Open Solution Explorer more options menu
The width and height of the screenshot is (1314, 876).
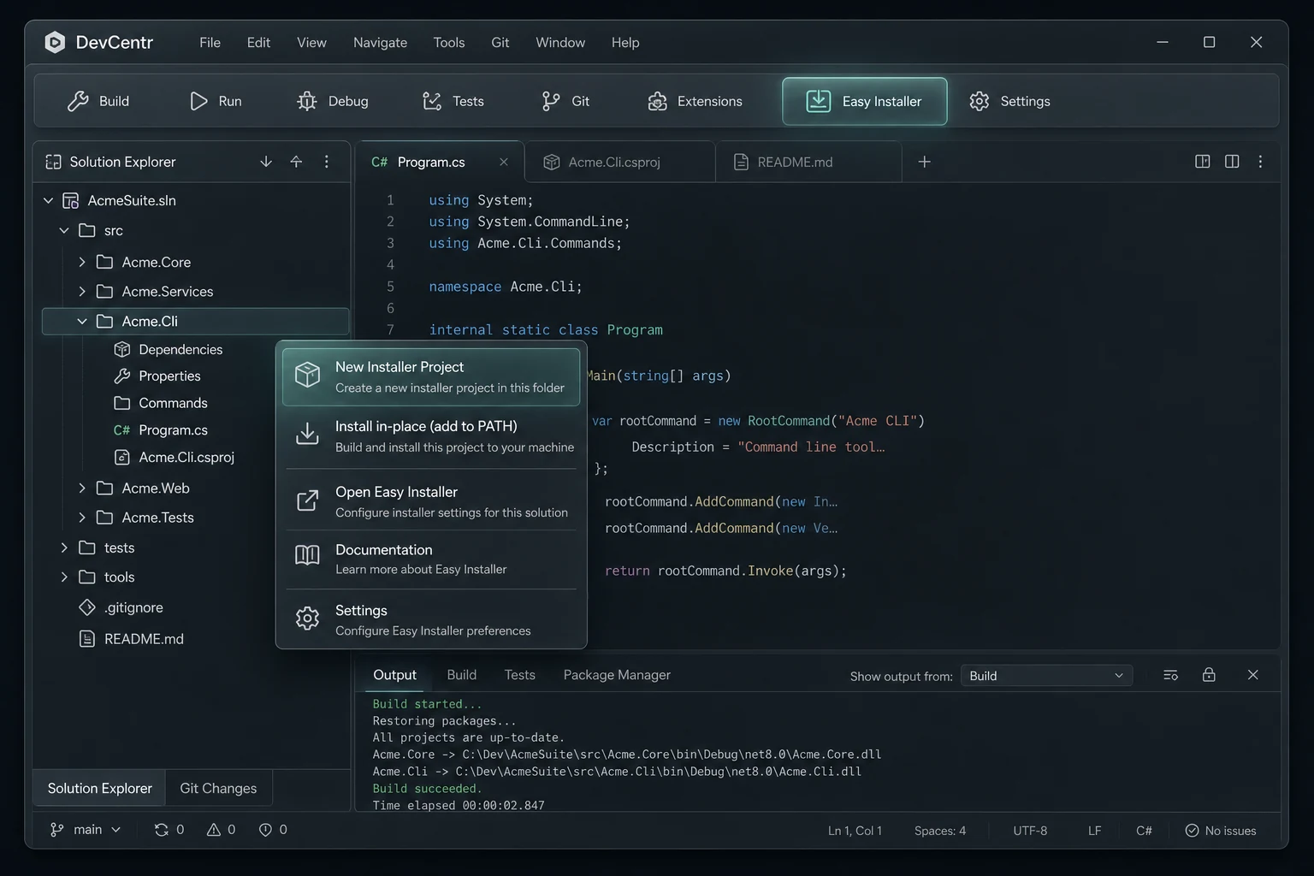(x=326, y=162)
